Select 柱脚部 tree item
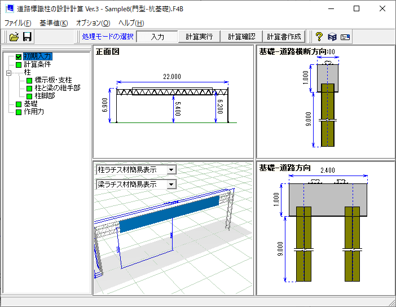The height and width of the screenshot is (307, 396). 45,96
